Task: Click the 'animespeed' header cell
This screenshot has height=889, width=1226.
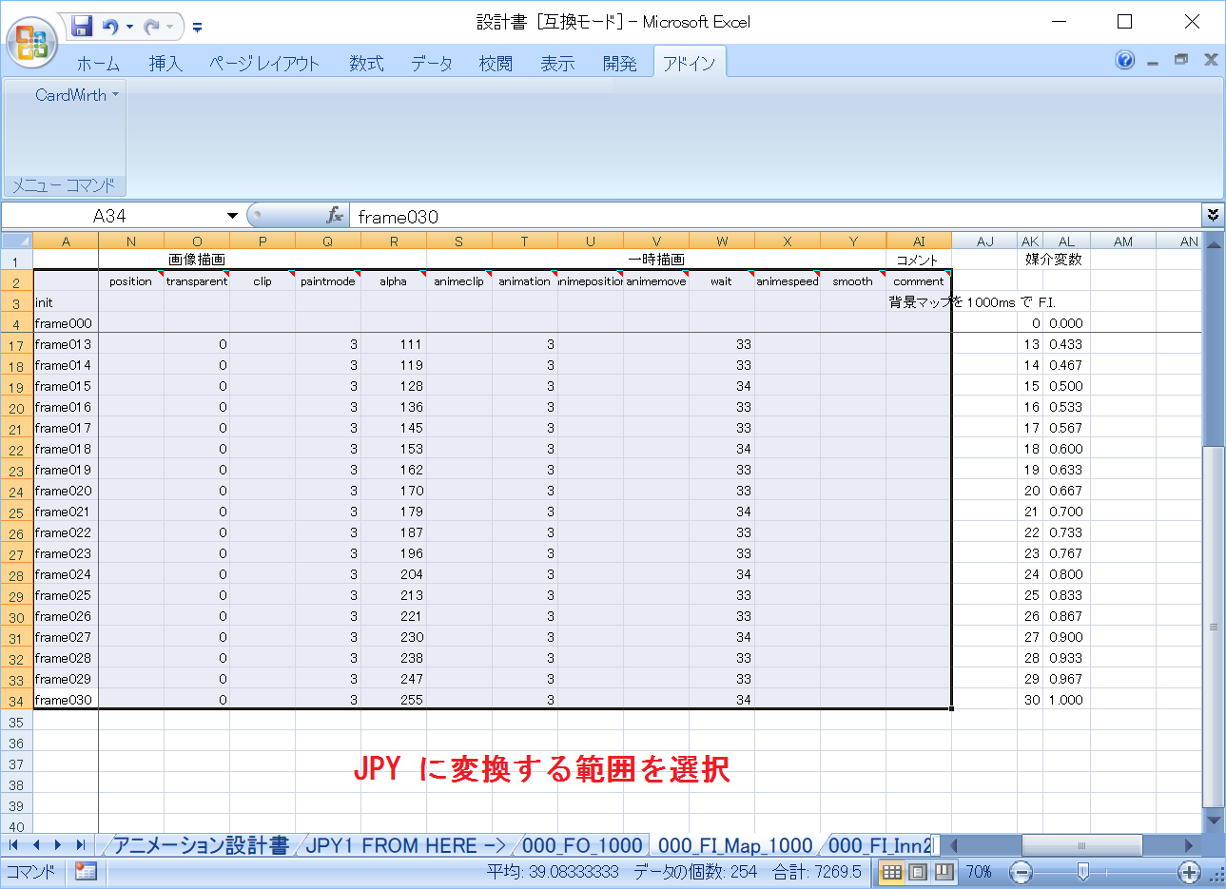Action: click(x=788, y=281)
